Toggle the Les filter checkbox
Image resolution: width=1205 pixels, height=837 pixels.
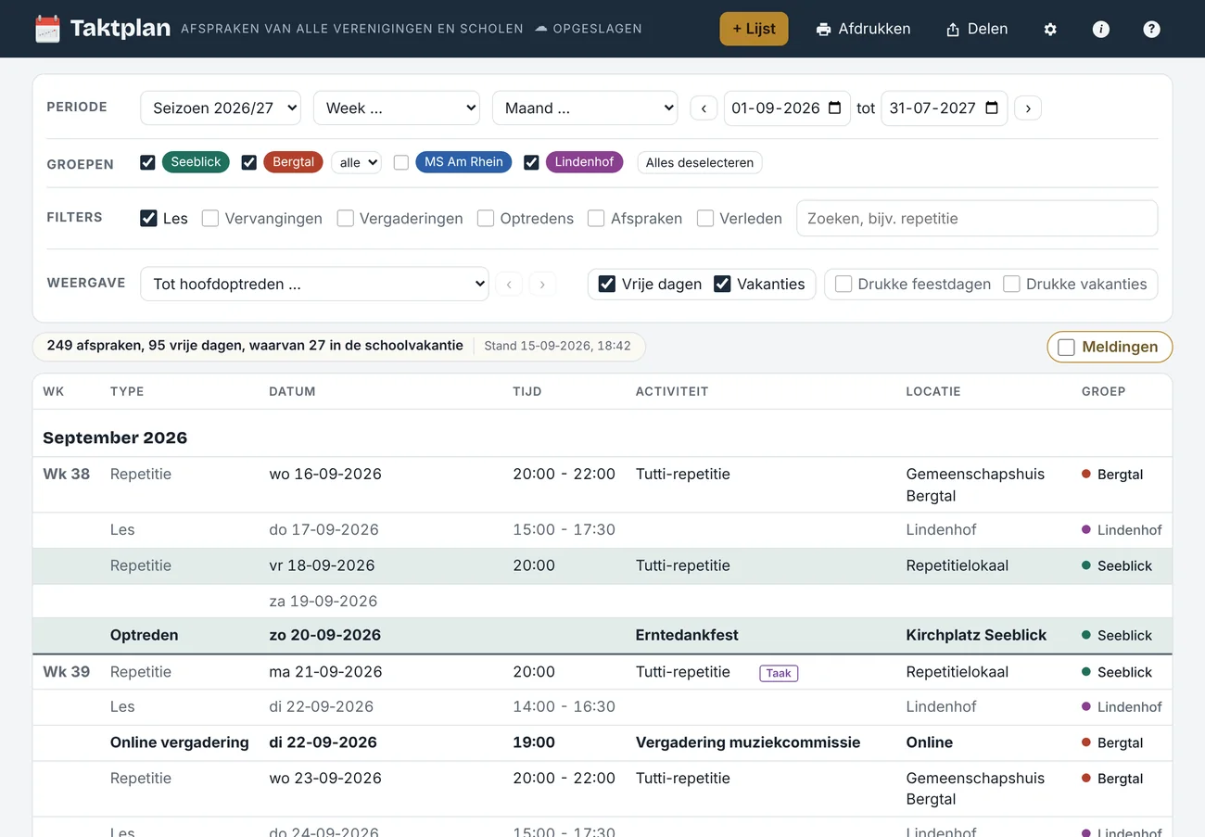tap(148, 219)
